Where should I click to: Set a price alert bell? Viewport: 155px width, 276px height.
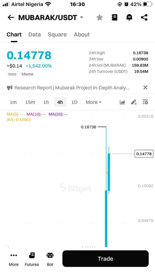(x=129, y=17)
